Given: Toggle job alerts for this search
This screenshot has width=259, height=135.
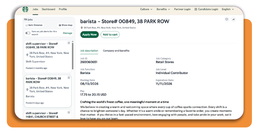Looking at the screenshot, I should [28, 33].
